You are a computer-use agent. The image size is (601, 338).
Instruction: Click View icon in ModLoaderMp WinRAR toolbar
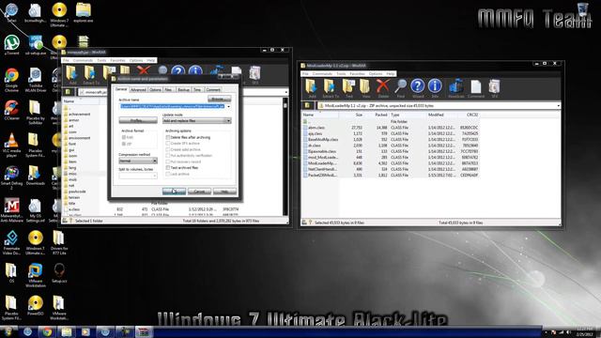click(x=365, y=87)
